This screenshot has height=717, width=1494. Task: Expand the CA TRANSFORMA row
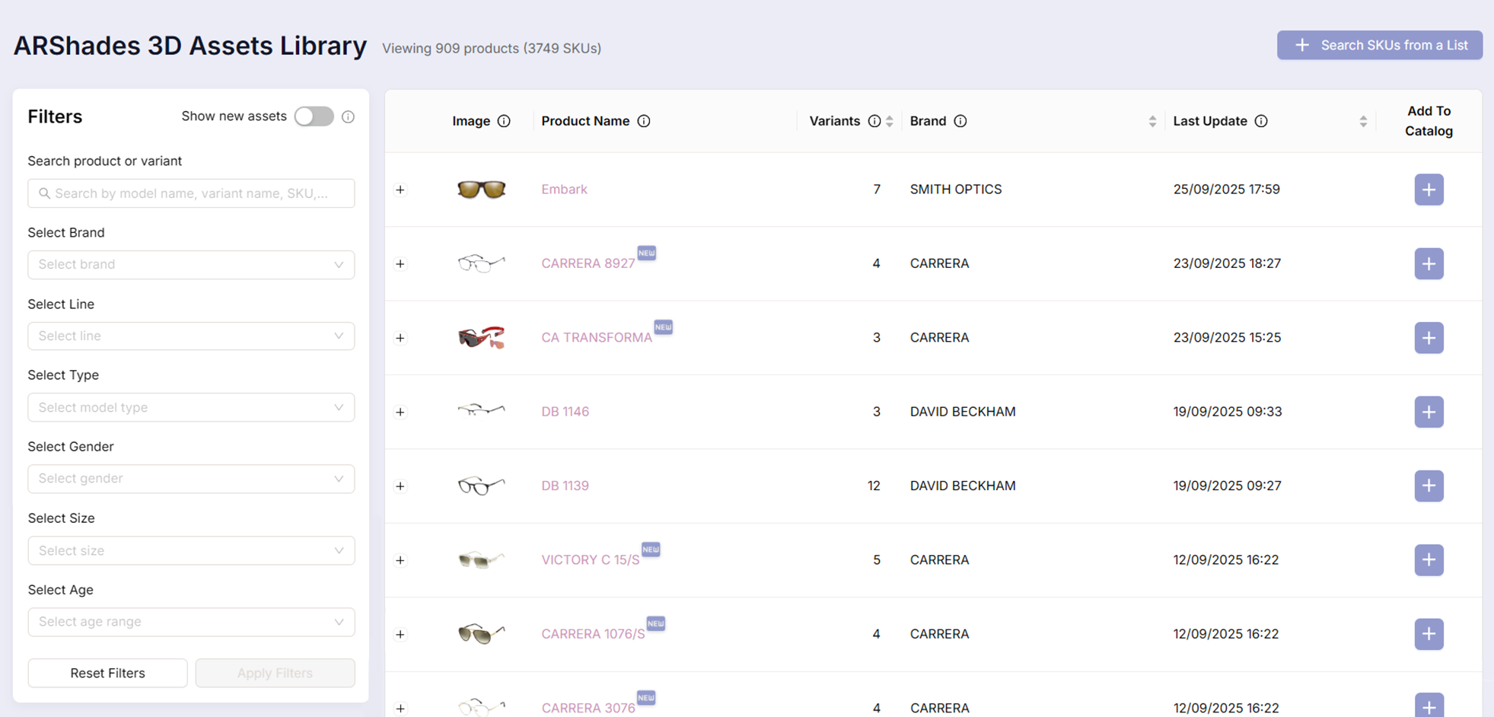400,338
